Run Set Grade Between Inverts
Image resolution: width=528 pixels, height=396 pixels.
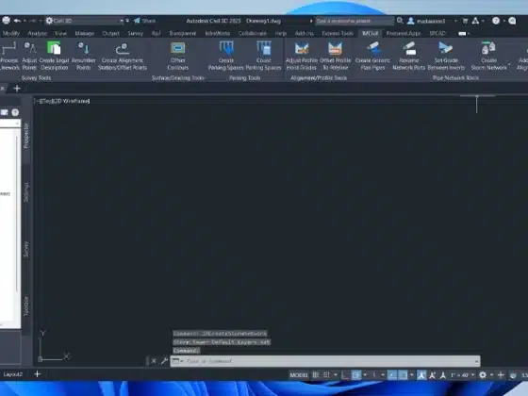[x=446, y=56]
